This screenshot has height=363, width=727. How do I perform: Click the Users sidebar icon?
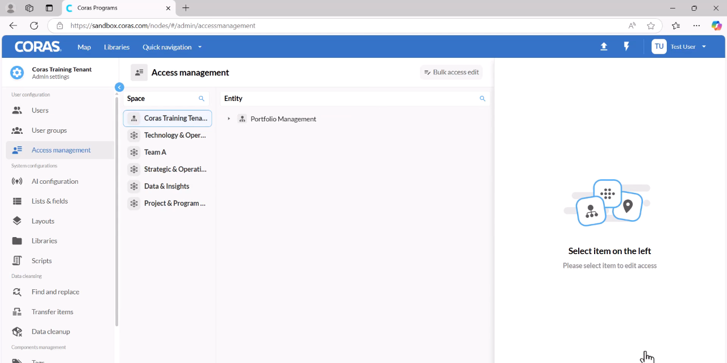17,111
